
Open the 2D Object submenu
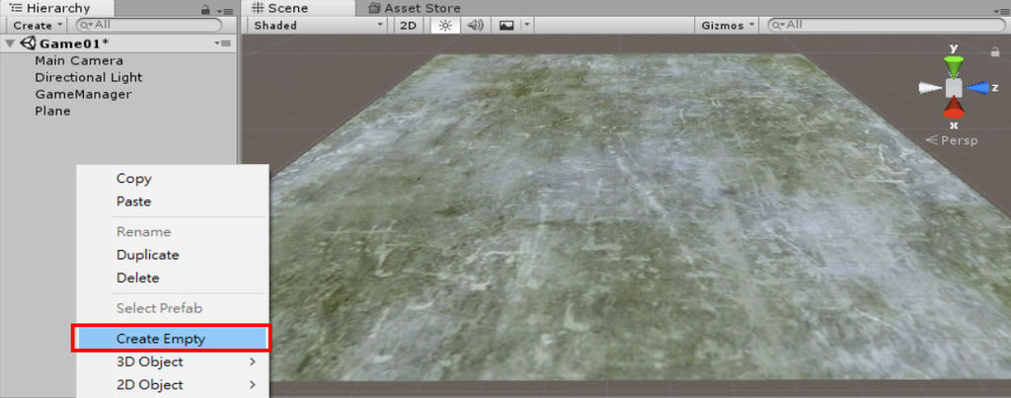click(x=172, y=384)
